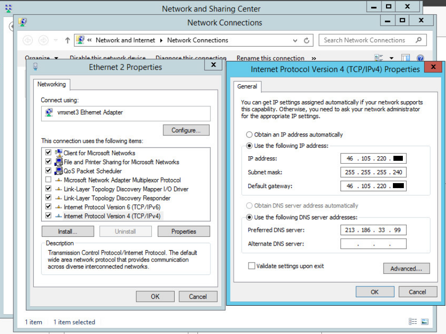Uncheck QoS Packet Scheduler
The width and height of the screenshot is (446, 334).
click(48, 170)
